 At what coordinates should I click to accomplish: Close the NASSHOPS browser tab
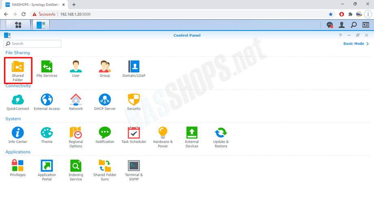[x=63, y=4]
